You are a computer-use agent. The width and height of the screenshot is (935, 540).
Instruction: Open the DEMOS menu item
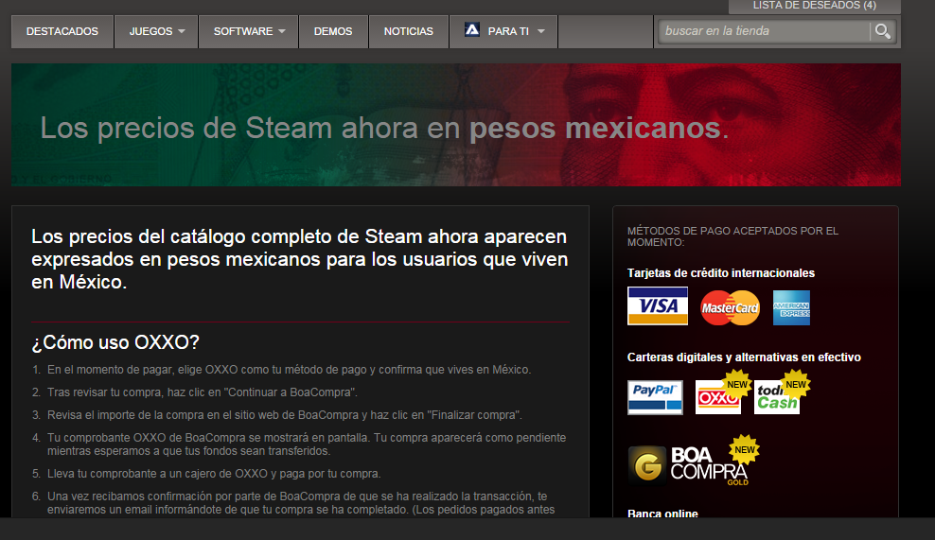[333, 31]
